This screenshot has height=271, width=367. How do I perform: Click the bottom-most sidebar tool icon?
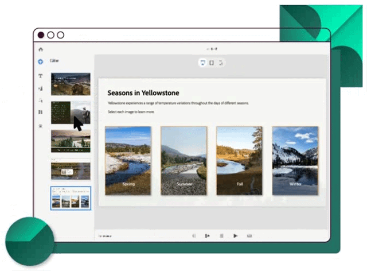point(41,126)
